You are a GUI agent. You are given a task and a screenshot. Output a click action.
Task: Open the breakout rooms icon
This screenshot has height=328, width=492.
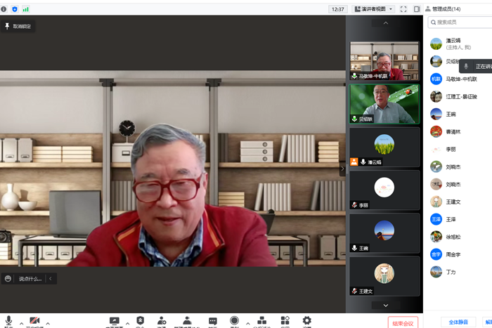pos(261,320)
